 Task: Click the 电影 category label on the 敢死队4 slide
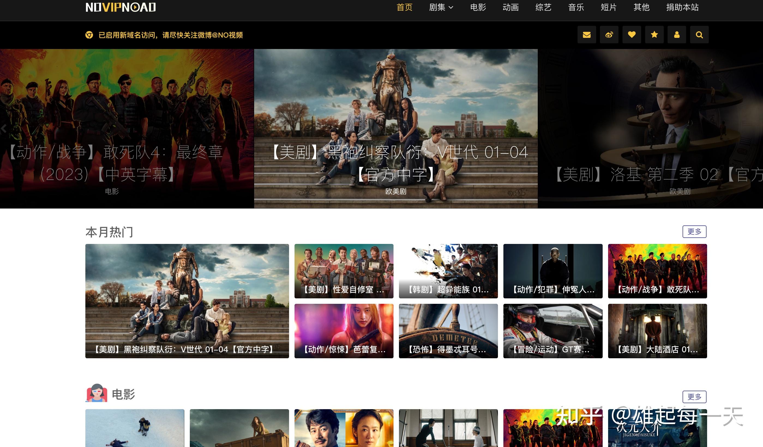pos(112,191)
